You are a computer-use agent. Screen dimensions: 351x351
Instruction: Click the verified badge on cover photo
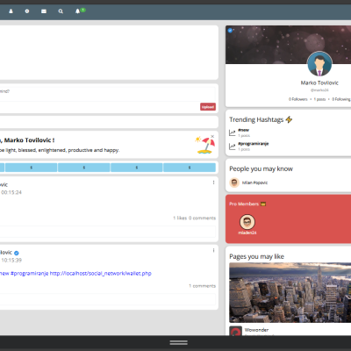(230, 31)
